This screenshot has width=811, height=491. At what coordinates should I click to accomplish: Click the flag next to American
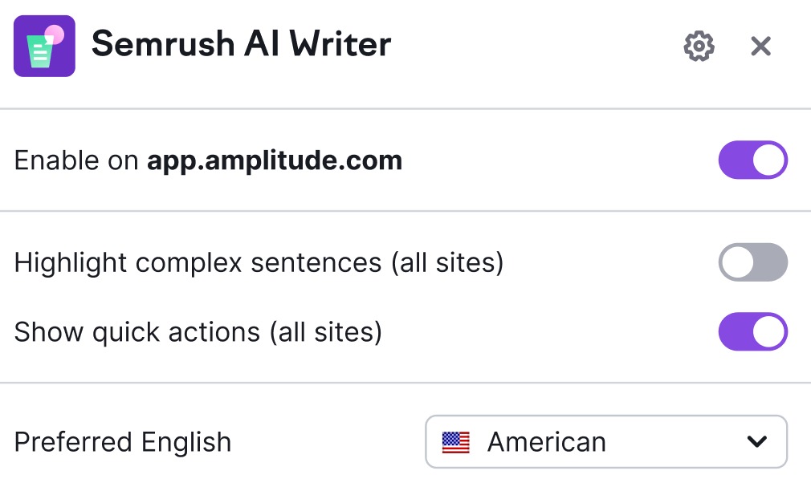click(x=455, y=440)
